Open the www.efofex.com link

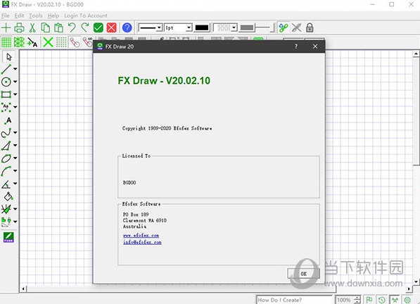[141, 236]
